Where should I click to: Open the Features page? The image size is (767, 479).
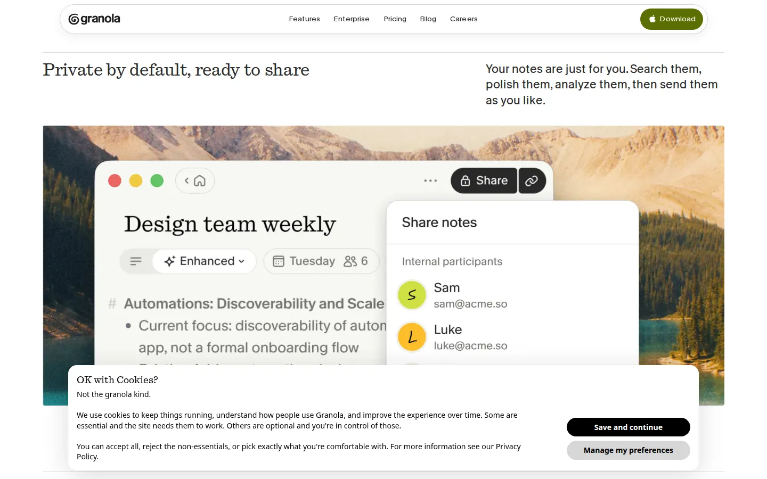(305, 19)
